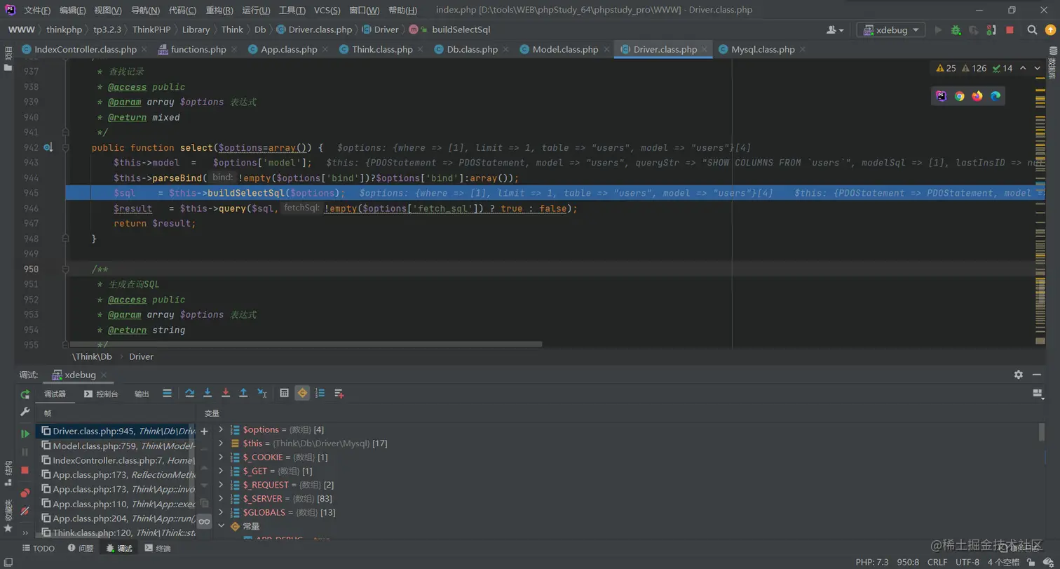Open xdebug run configuration dropdown
The height and width of the screenshot is (569, 1060).
(890, 30)
